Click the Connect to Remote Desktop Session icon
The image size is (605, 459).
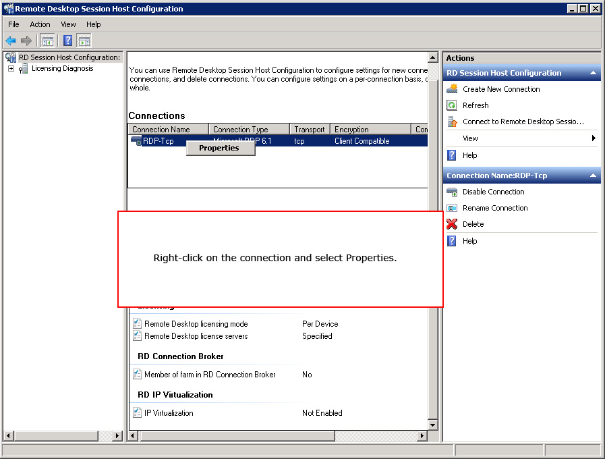(x=452, y=122)
